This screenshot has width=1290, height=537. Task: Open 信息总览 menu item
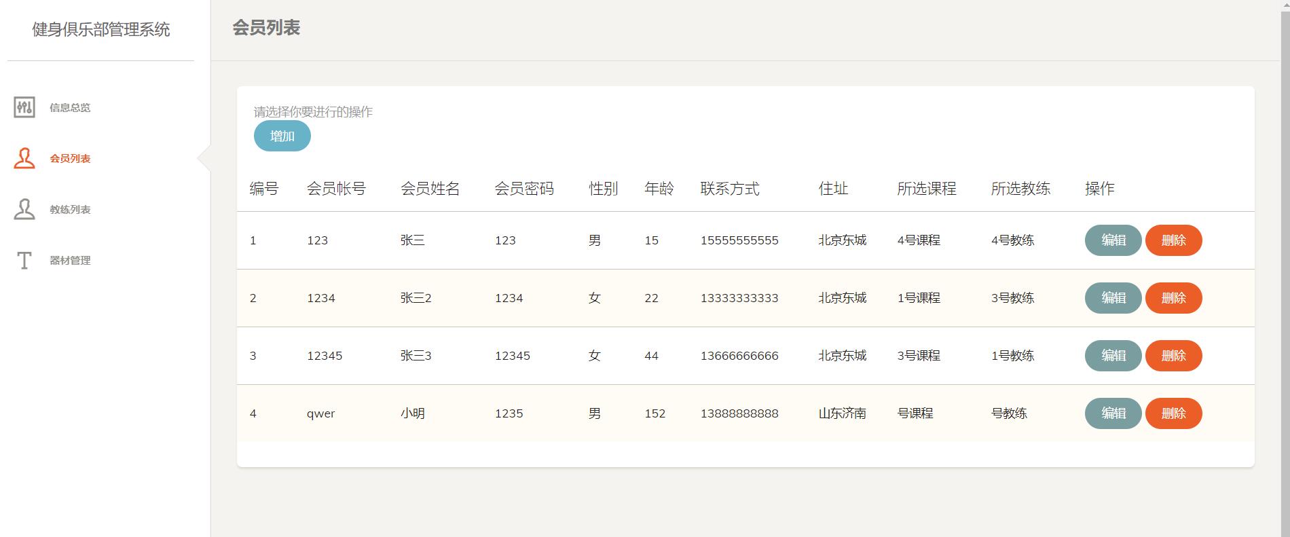pos(70,107)
